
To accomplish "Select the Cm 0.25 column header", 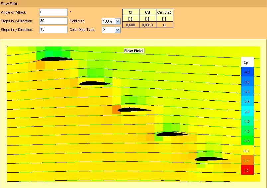I will click(x=164, y=12).
